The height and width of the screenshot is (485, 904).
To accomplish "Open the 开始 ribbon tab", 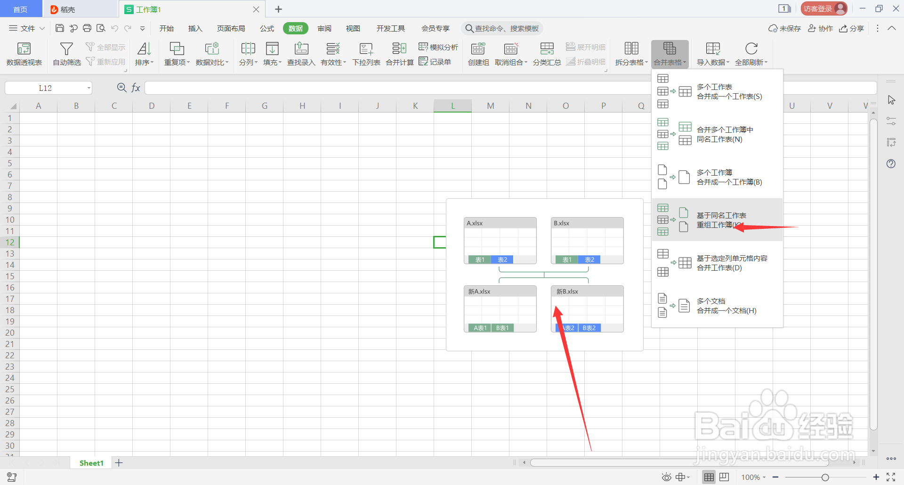I will tap(167, 28).
